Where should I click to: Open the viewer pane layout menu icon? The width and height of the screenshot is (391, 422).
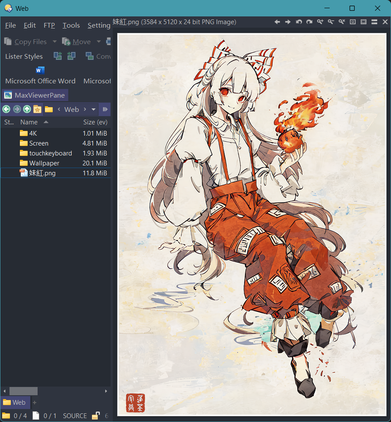coord(374,22)
